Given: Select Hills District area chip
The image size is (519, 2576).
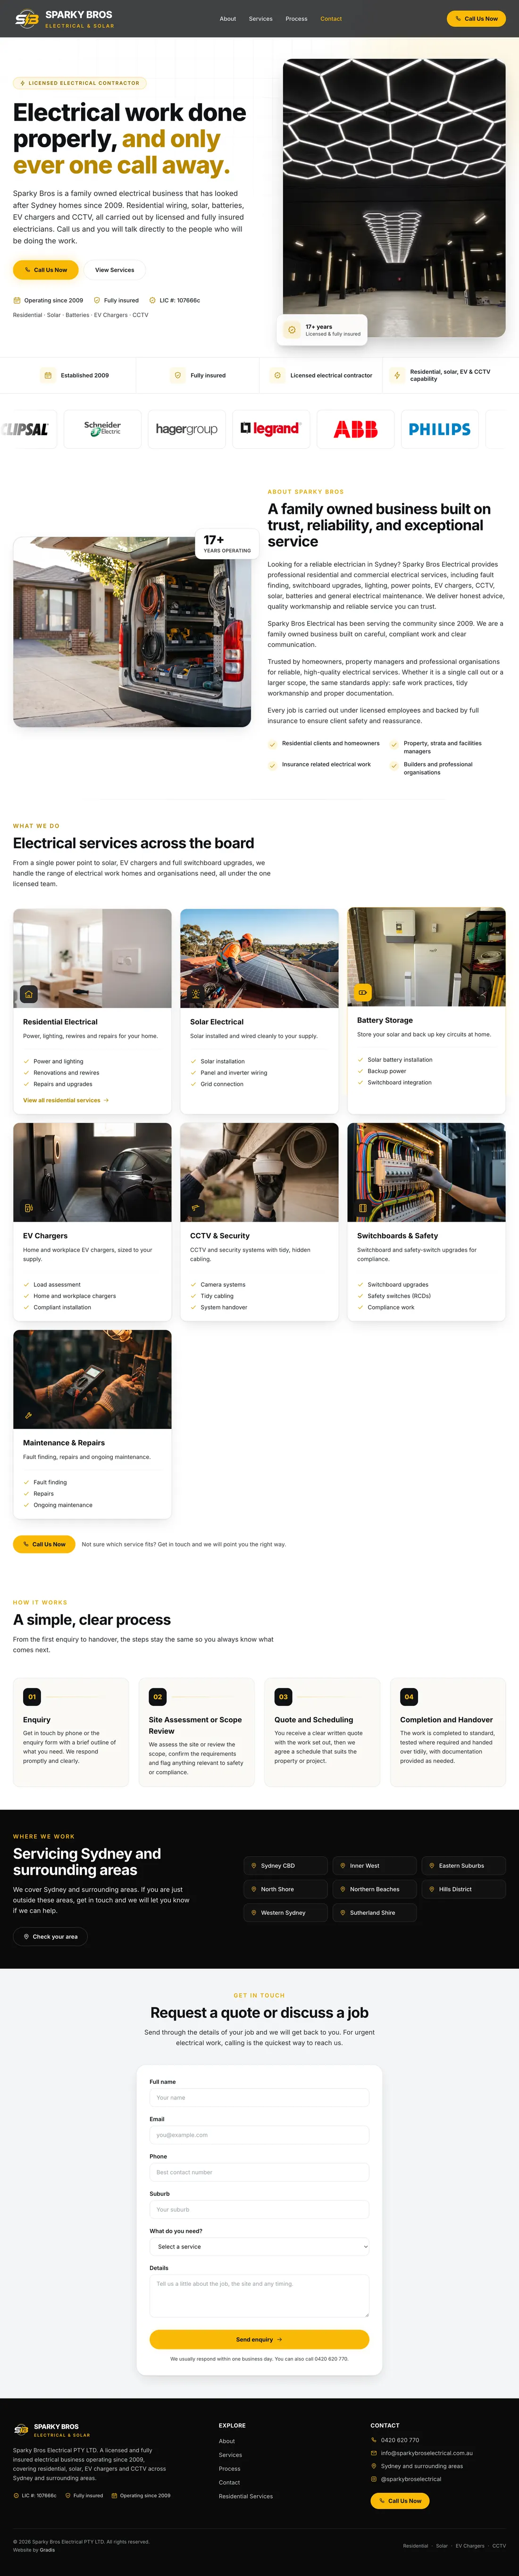Looking at the screenshot, I should coord(463,1889).
